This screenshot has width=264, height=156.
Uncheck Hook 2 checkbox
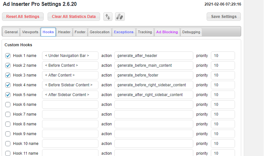[8, 65]
